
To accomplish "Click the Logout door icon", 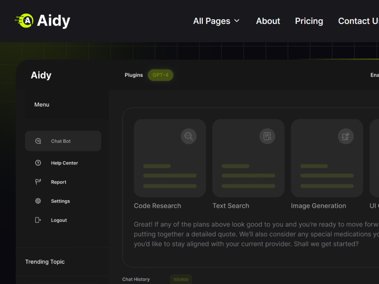I will (38, 220).
